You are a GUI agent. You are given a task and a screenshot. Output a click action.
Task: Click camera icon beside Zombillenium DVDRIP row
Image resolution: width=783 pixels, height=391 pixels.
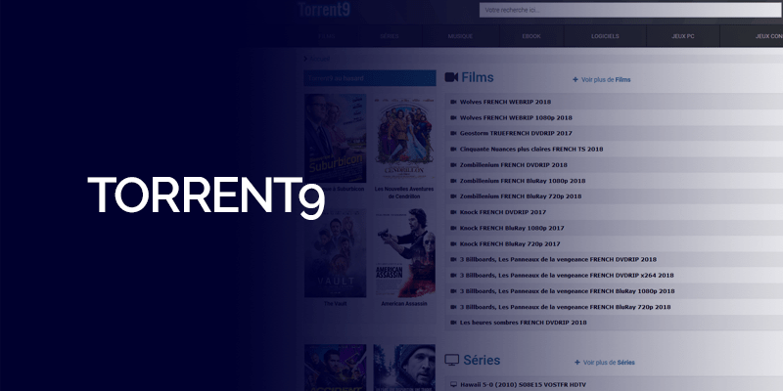coord(453,165)
